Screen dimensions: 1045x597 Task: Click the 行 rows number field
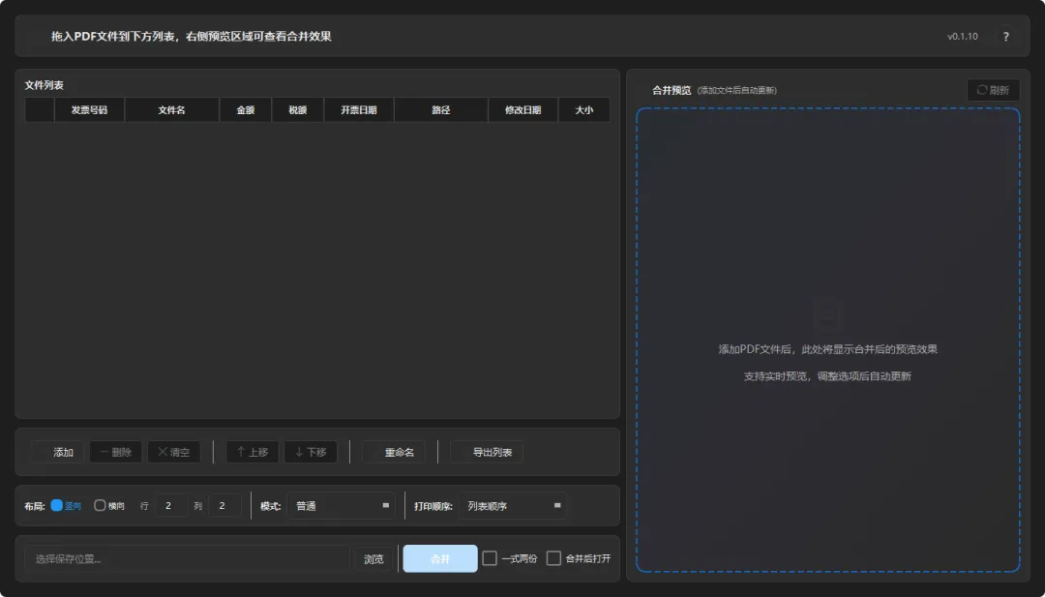point(172,506)
